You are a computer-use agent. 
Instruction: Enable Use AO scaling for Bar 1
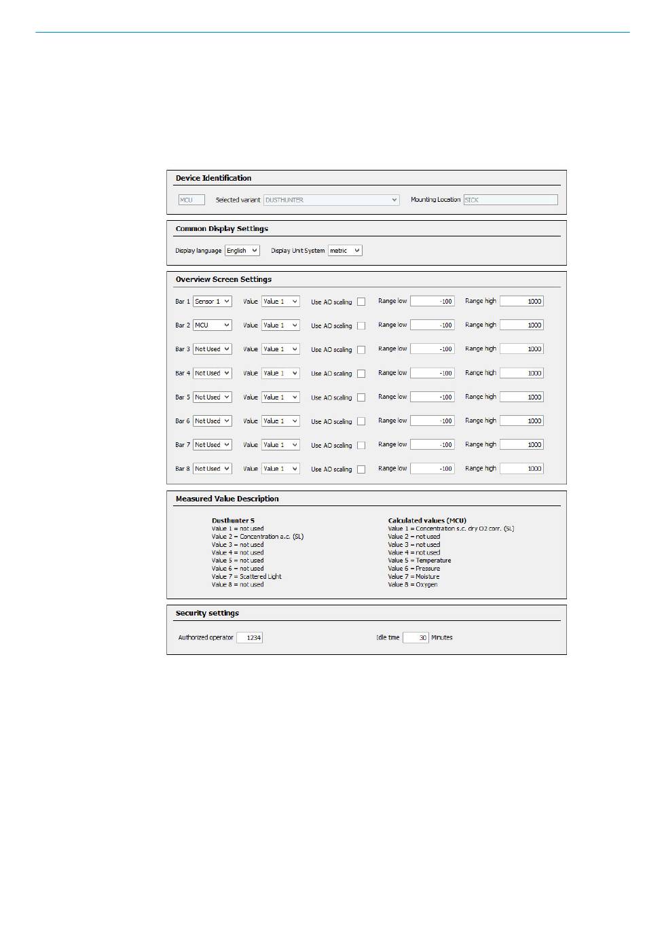point(361,302)
